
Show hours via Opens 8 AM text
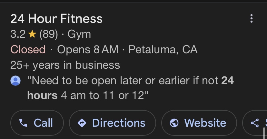[x=88, y=50]
